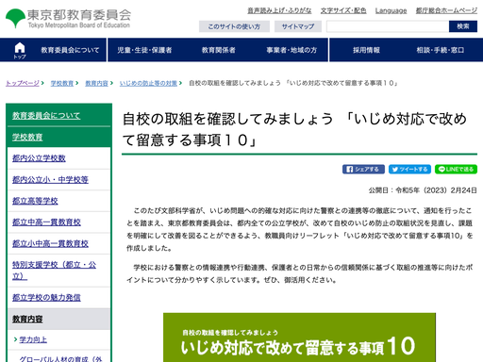Open 教育関係者 navigation menu
Screen dimensions: 483x362
(219, 50)
